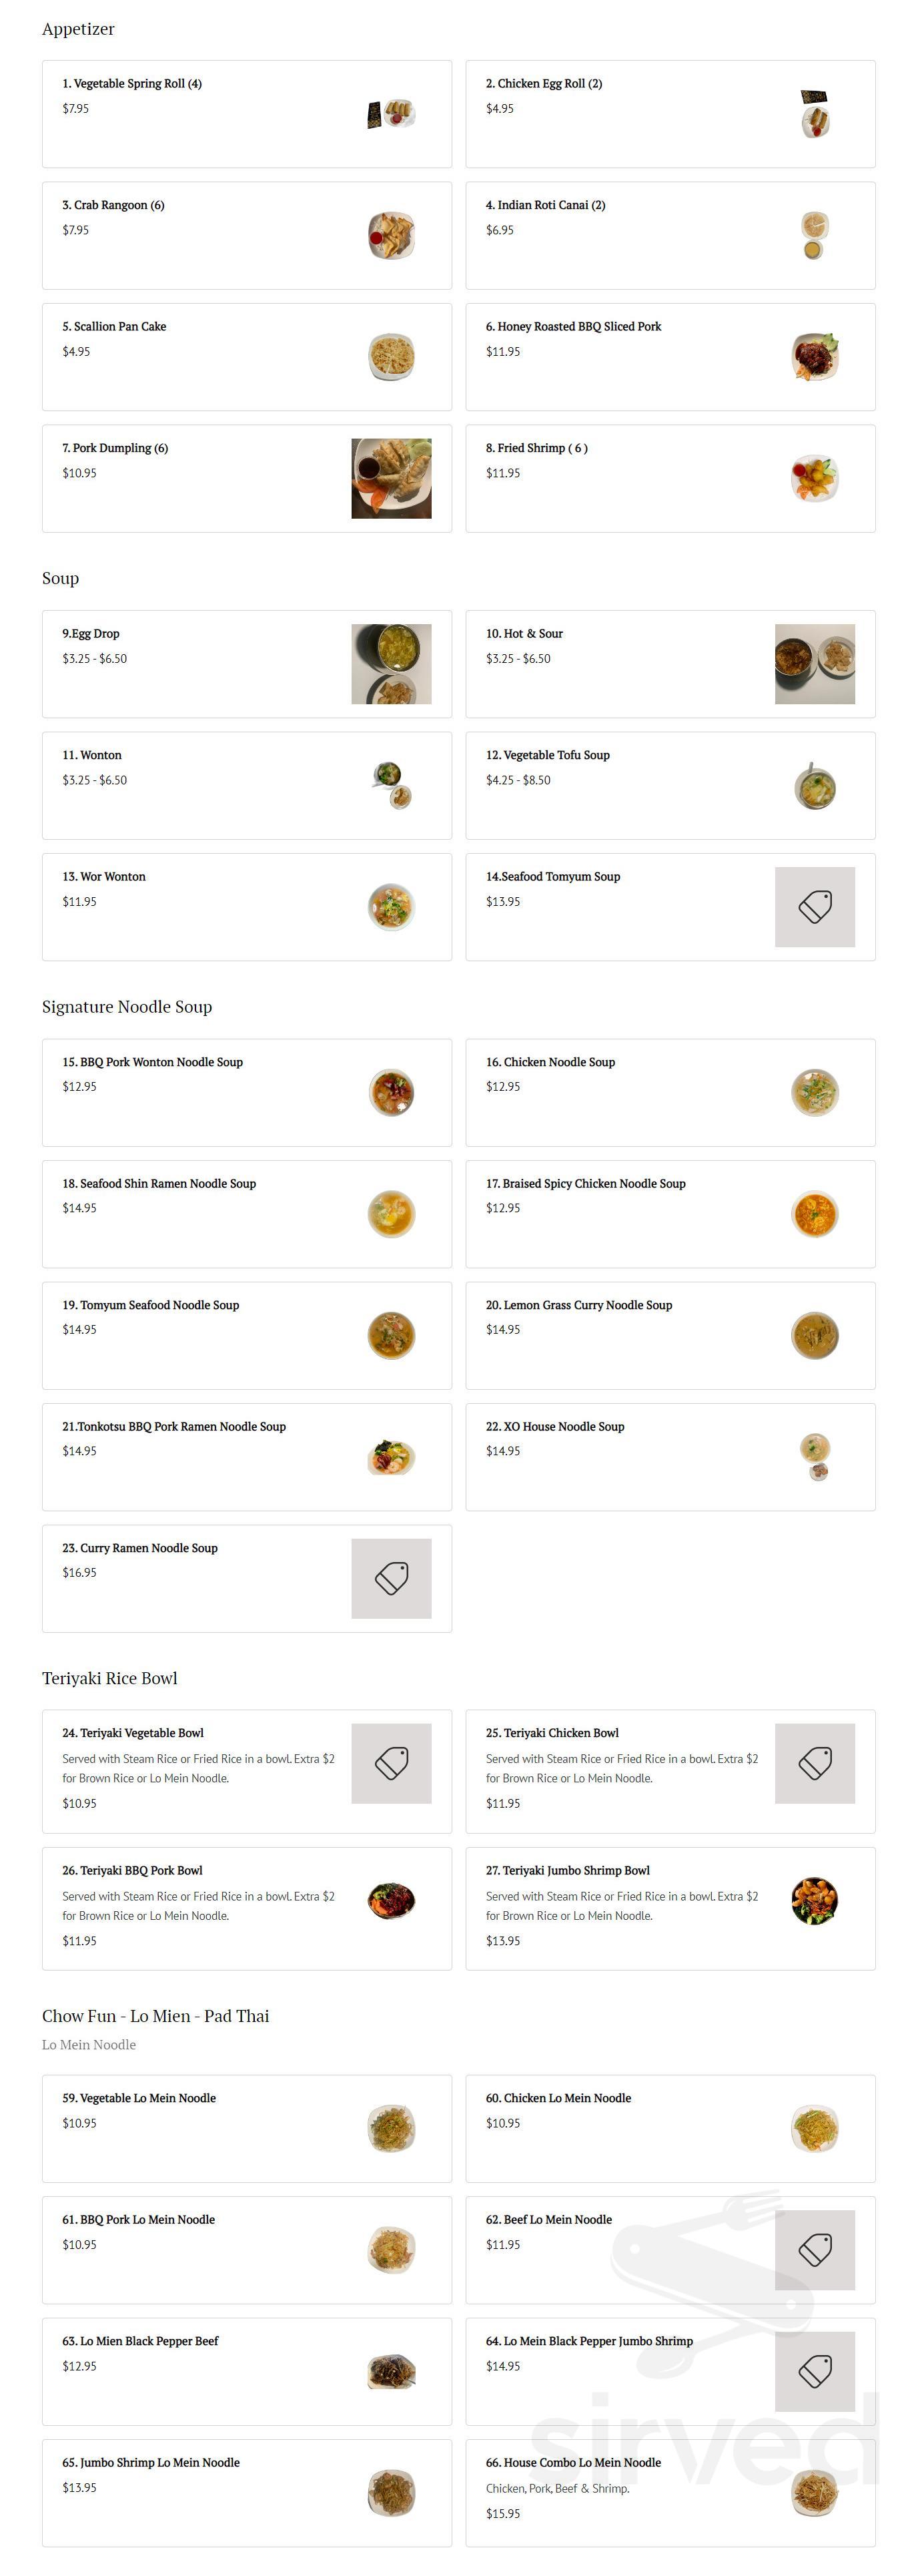922x2552 pixels.
Task: Select XO House Noodle Soup title
Action: pyautogui.click(x=554, y=1427)
